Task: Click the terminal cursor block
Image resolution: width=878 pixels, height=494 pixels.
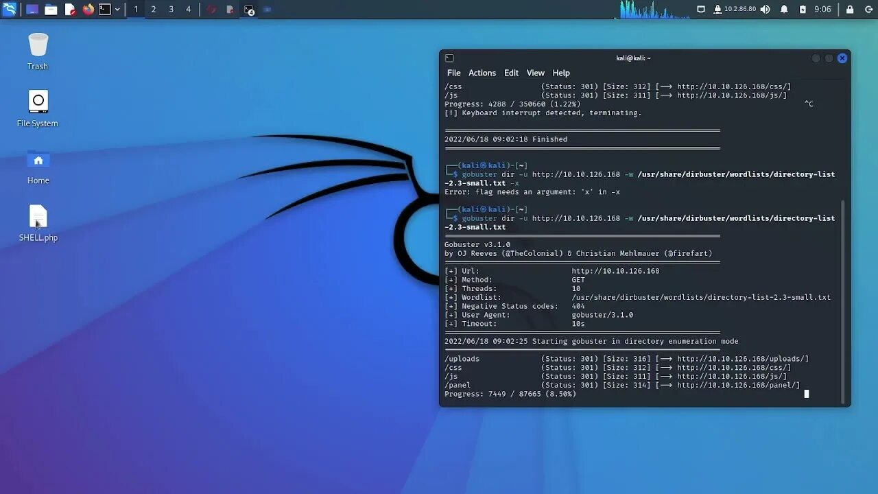Action: (807, 394)
